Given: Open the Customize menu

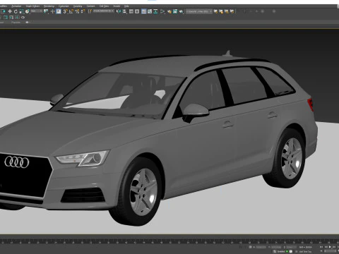Looking at the screenshot, I should tap(64, 6).
